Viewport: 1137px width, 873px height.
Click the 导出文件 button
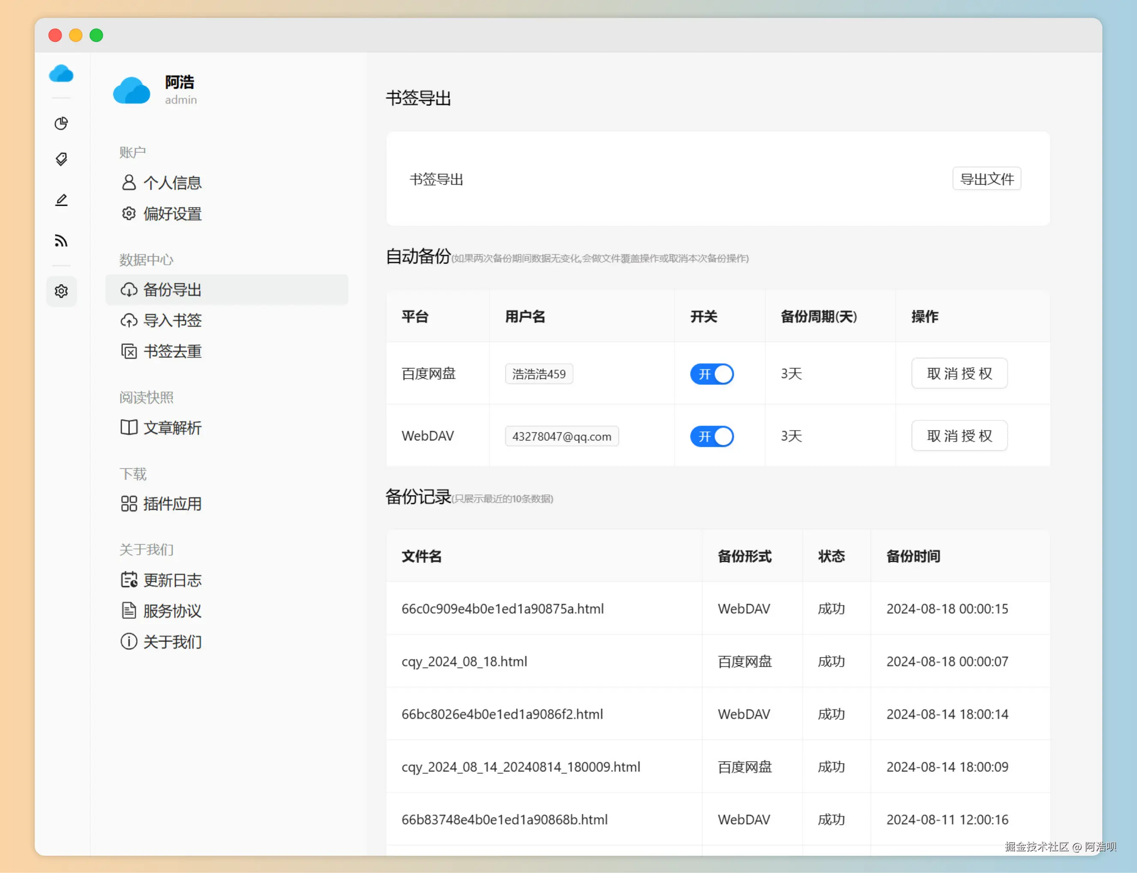(986, 179)
